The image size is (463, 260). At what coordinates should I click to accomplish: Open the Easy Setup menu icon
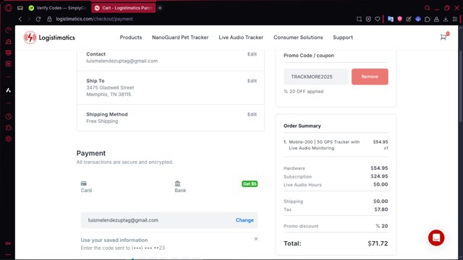[x=455, y=19]
